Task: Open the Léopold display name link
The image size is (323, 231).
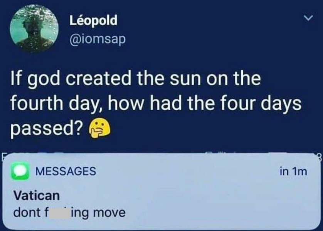Action: pyautogui.click(x=93, y=20)
